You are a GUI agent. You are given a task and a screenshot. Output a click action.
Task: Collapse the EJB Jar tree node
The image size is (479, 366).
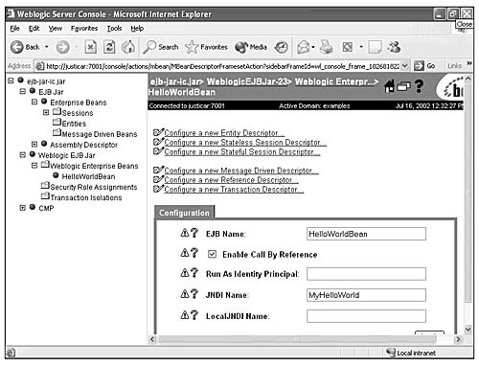point(22,91)
